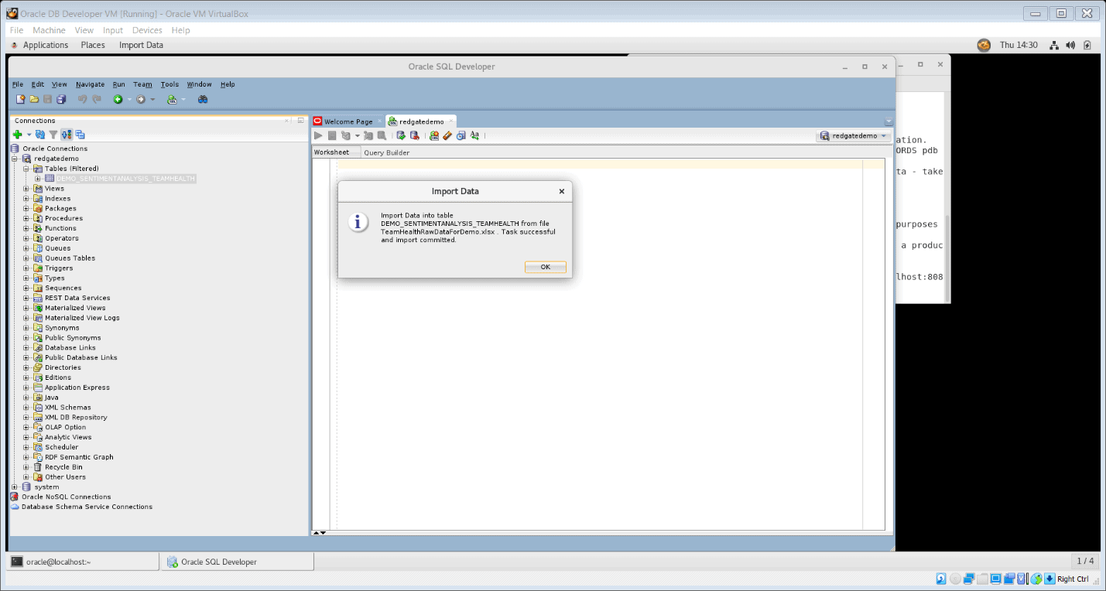The image size is (1106, 591).
Task: Open the Team menu
Action: [x=142, y=84]
